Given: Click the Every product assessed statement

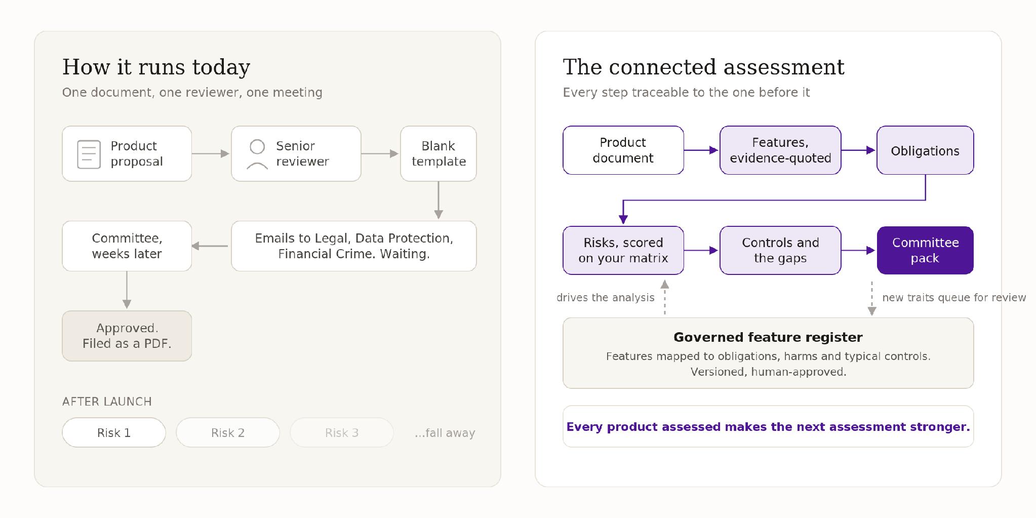Looking at the screenshot, I should tap(768, 426).
